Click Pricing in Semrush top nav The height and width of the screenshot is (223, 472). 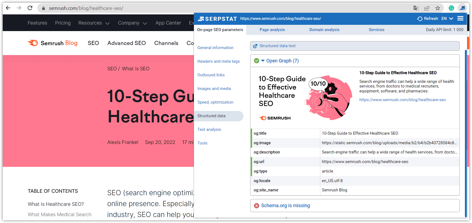[x=63, y=23]
